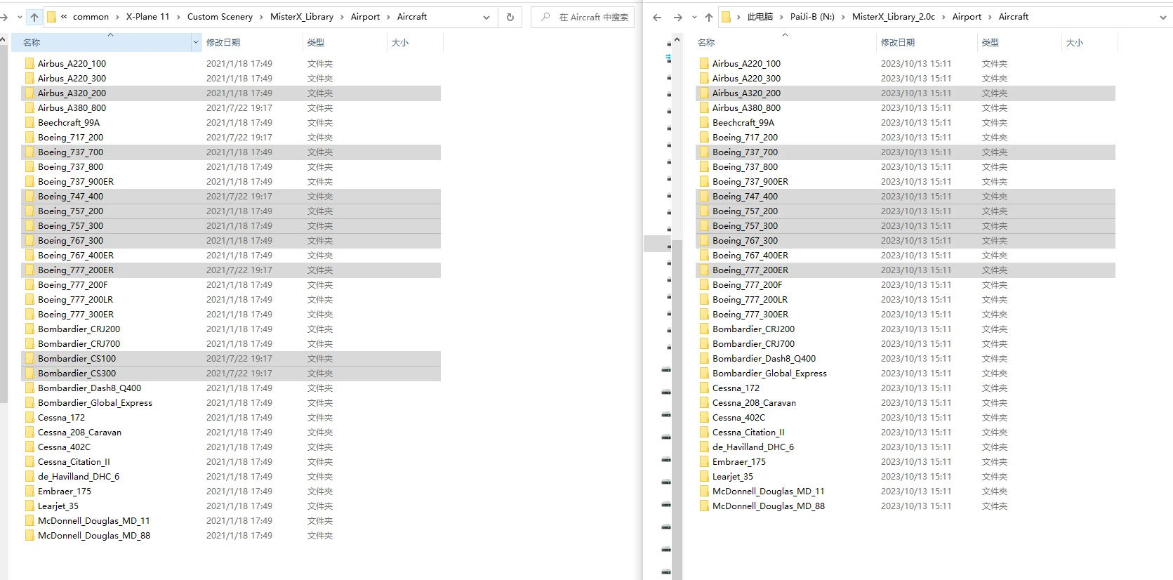Screen dimensions: 1173x580
Task: Select de_Havilland_DHC_6 in left window
Action: coord(231,476)
